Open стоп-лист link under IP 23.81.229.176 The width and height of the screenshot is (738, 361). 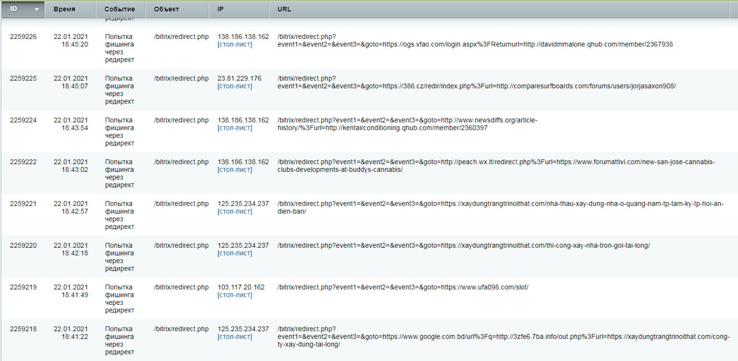[235, 86]
